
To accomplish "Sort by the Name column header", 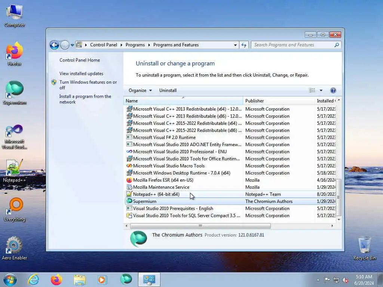I will tap(183, 101).
